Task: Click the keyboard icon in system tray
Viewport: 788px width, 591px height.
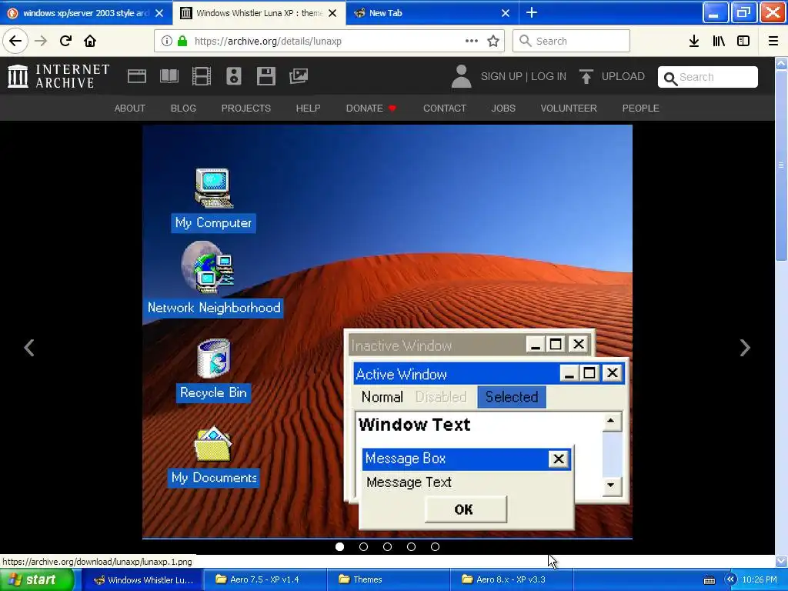Action: pyautogui.click(x=709, y=580)
